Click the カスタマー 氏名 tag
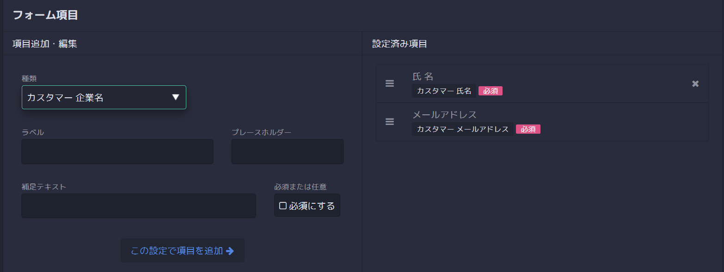Screen dimensions: 724x272 (444, 91)
